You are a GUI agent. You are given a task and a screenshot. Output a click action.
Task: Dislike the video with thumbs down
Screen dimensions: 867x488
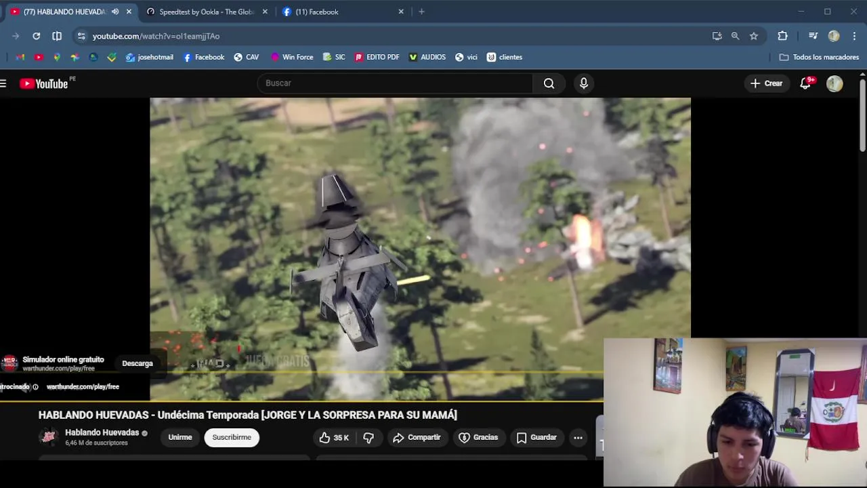pos(368,438)
